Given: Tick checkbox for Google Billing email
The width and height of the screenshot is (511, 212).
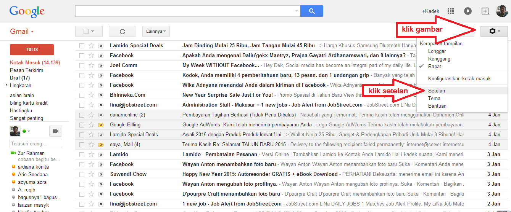Looking at the screenshot, I should click(82, 125).
